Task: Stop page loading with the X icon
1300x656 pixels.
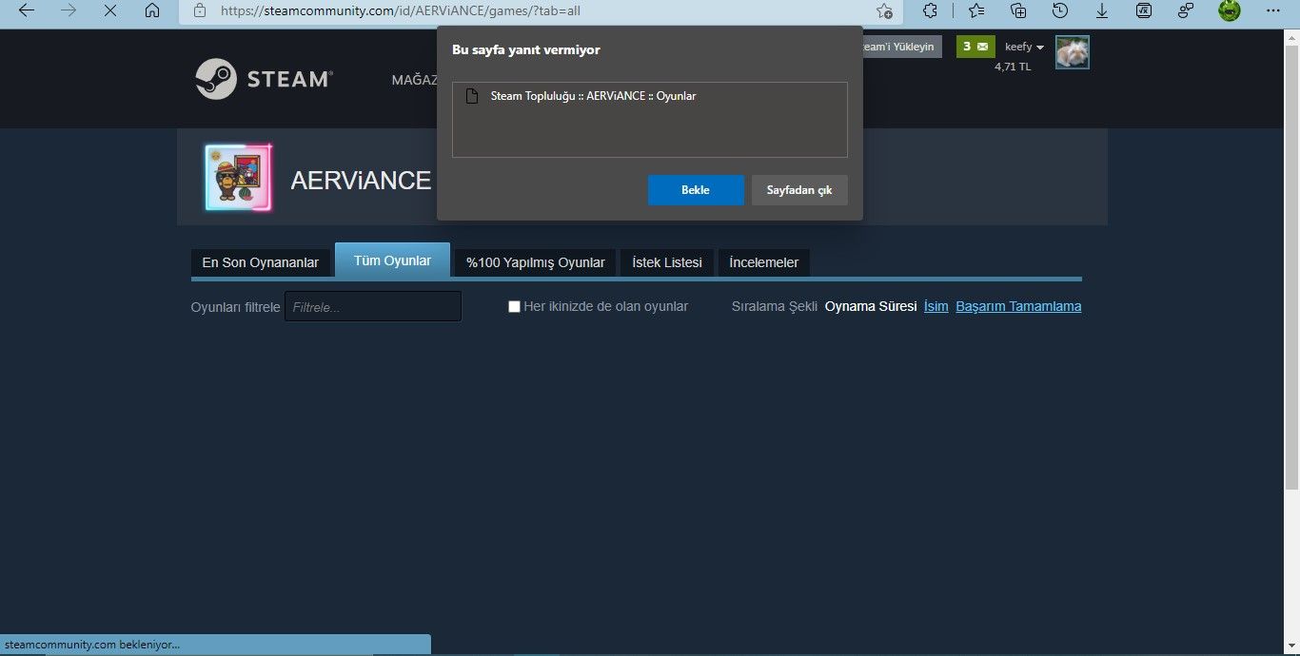Action: [110, 11]
